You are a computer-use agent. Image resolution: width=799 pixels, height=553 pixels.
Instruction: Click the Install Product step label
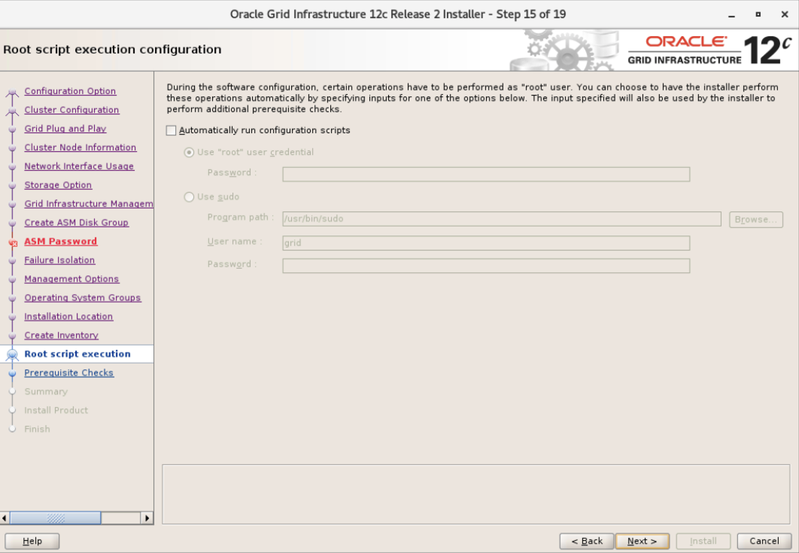click(56, 410)
